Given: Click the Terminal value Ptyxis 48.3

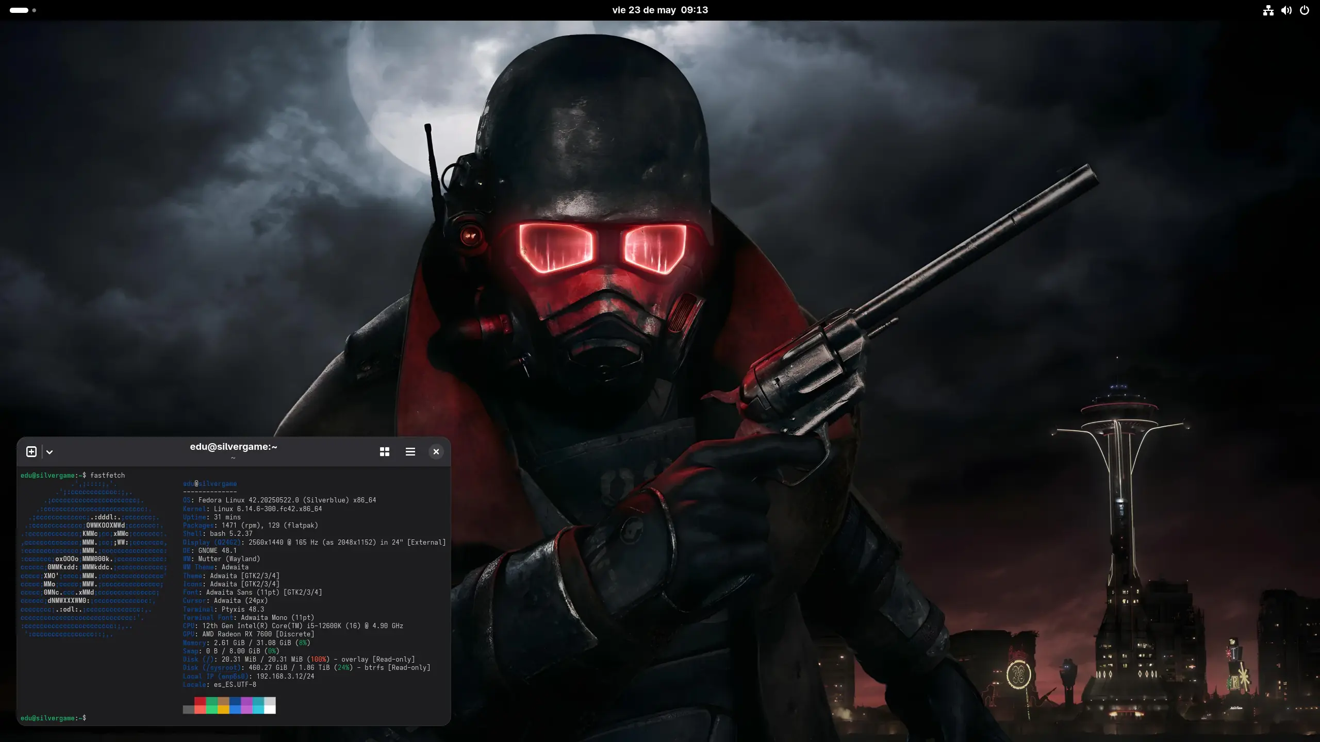Looking at the screenshot, I should coord(243,609).
